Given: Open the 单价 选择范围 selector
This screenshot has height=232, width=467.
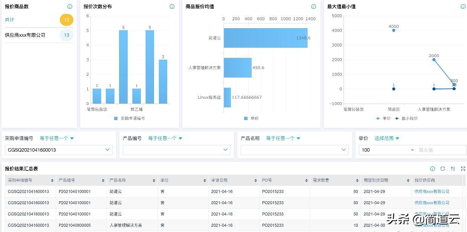Looking at the screenshot, I should 387,138.
